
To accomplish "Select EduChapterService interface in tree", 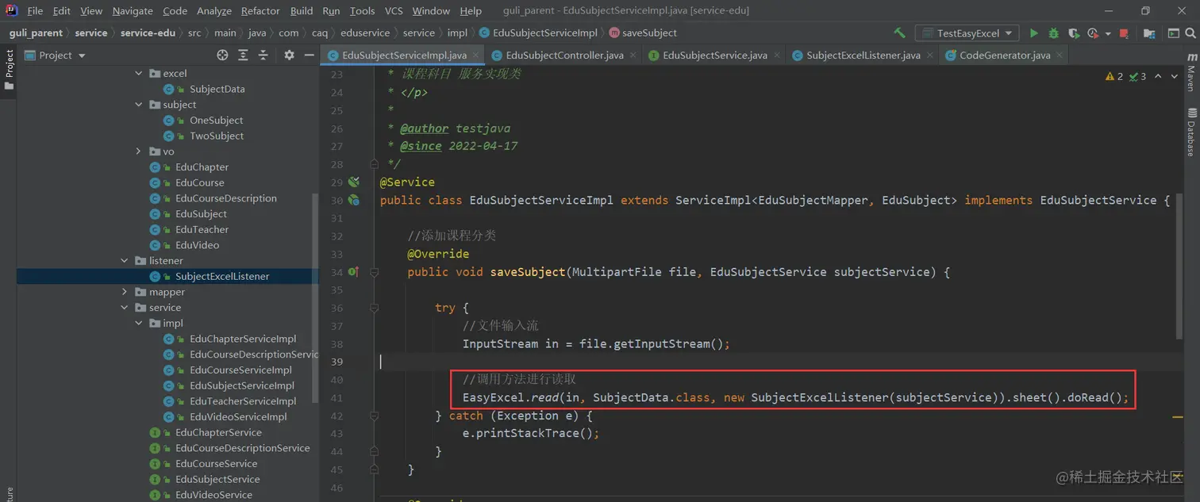I will coord(218,432).
